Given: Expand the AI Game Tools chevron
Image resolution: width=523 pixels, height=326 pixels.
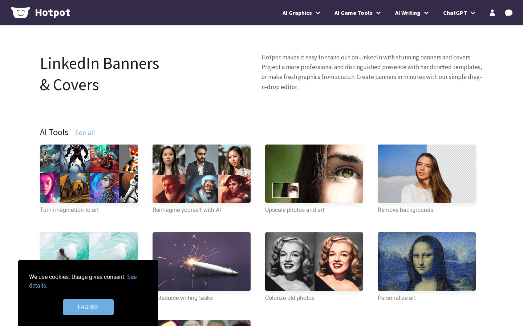Looking at the screenshot, I should (378, 13).
